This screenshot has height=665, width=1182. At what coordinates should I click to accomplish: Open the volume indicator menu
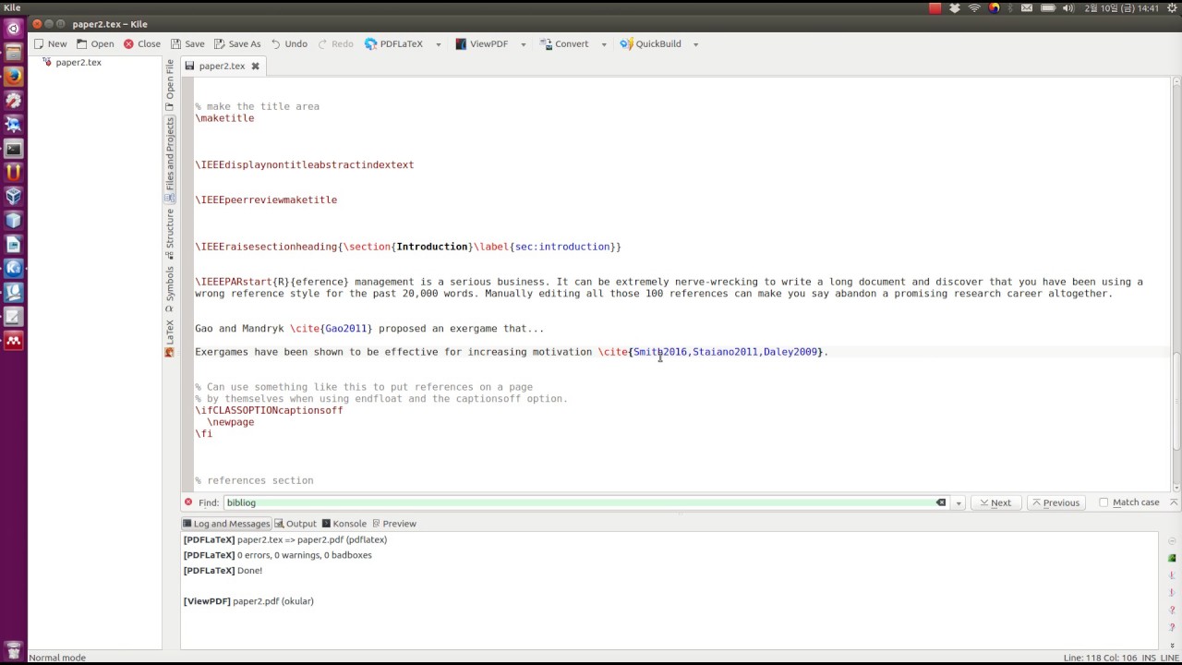(1068, 8)
